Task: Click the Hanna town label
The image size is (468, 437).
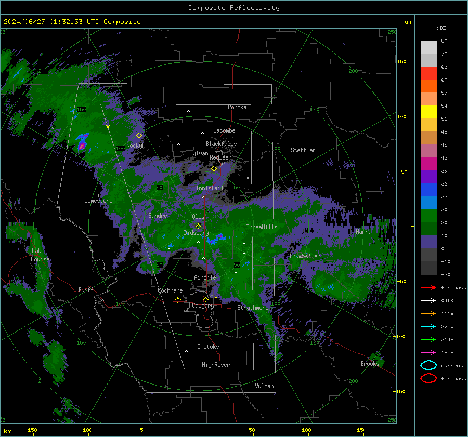Action: (x=363, y=232)
